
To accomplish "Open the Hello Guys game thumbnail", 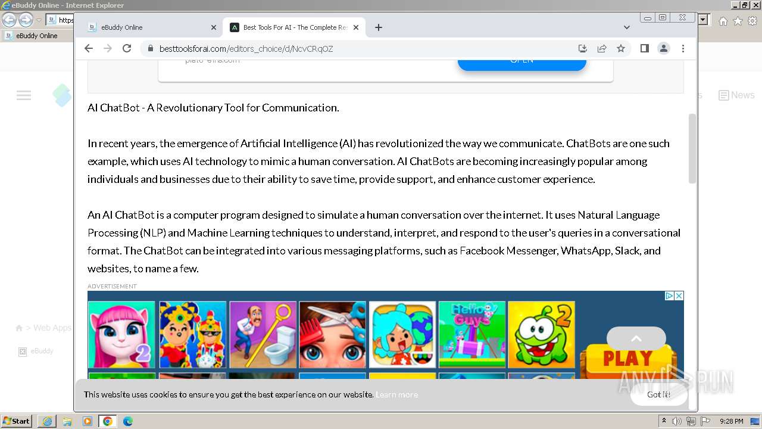I will [472, 334].
